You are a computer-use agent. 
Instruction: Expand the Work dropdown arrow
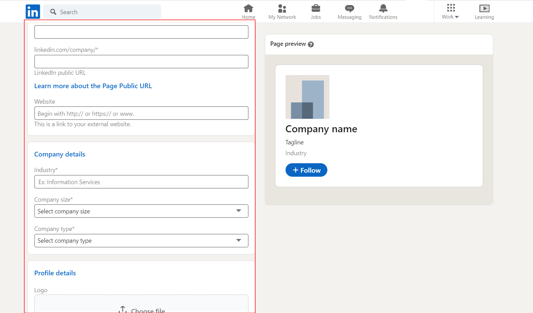(x=457, y=17)
